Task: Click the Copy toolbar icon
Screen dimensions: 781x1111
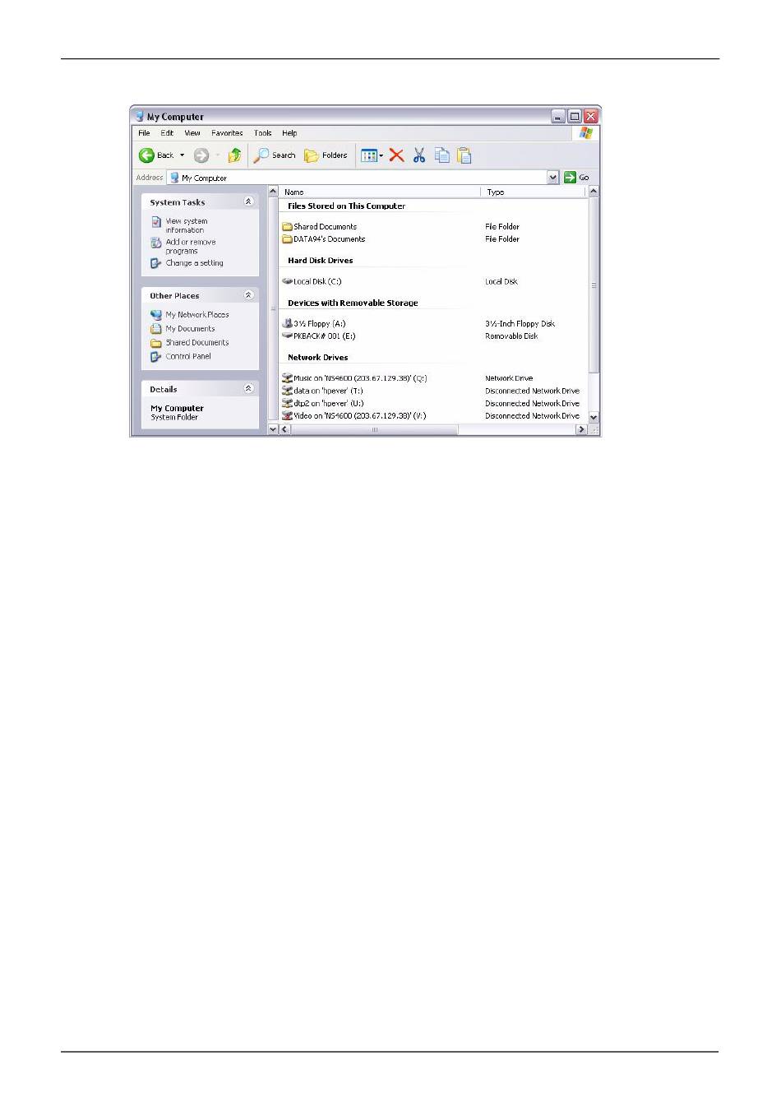Action: (x=441, y=155)
